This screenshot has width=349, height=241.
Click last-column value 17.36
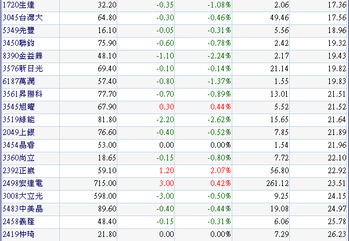tap(337, 5)
